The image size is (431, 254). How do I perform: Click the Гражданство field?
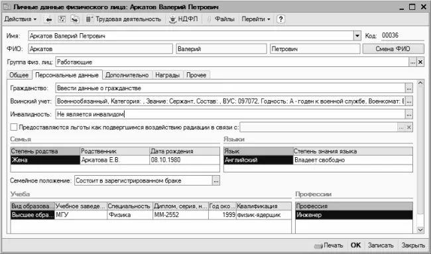[x=230, y=88]
